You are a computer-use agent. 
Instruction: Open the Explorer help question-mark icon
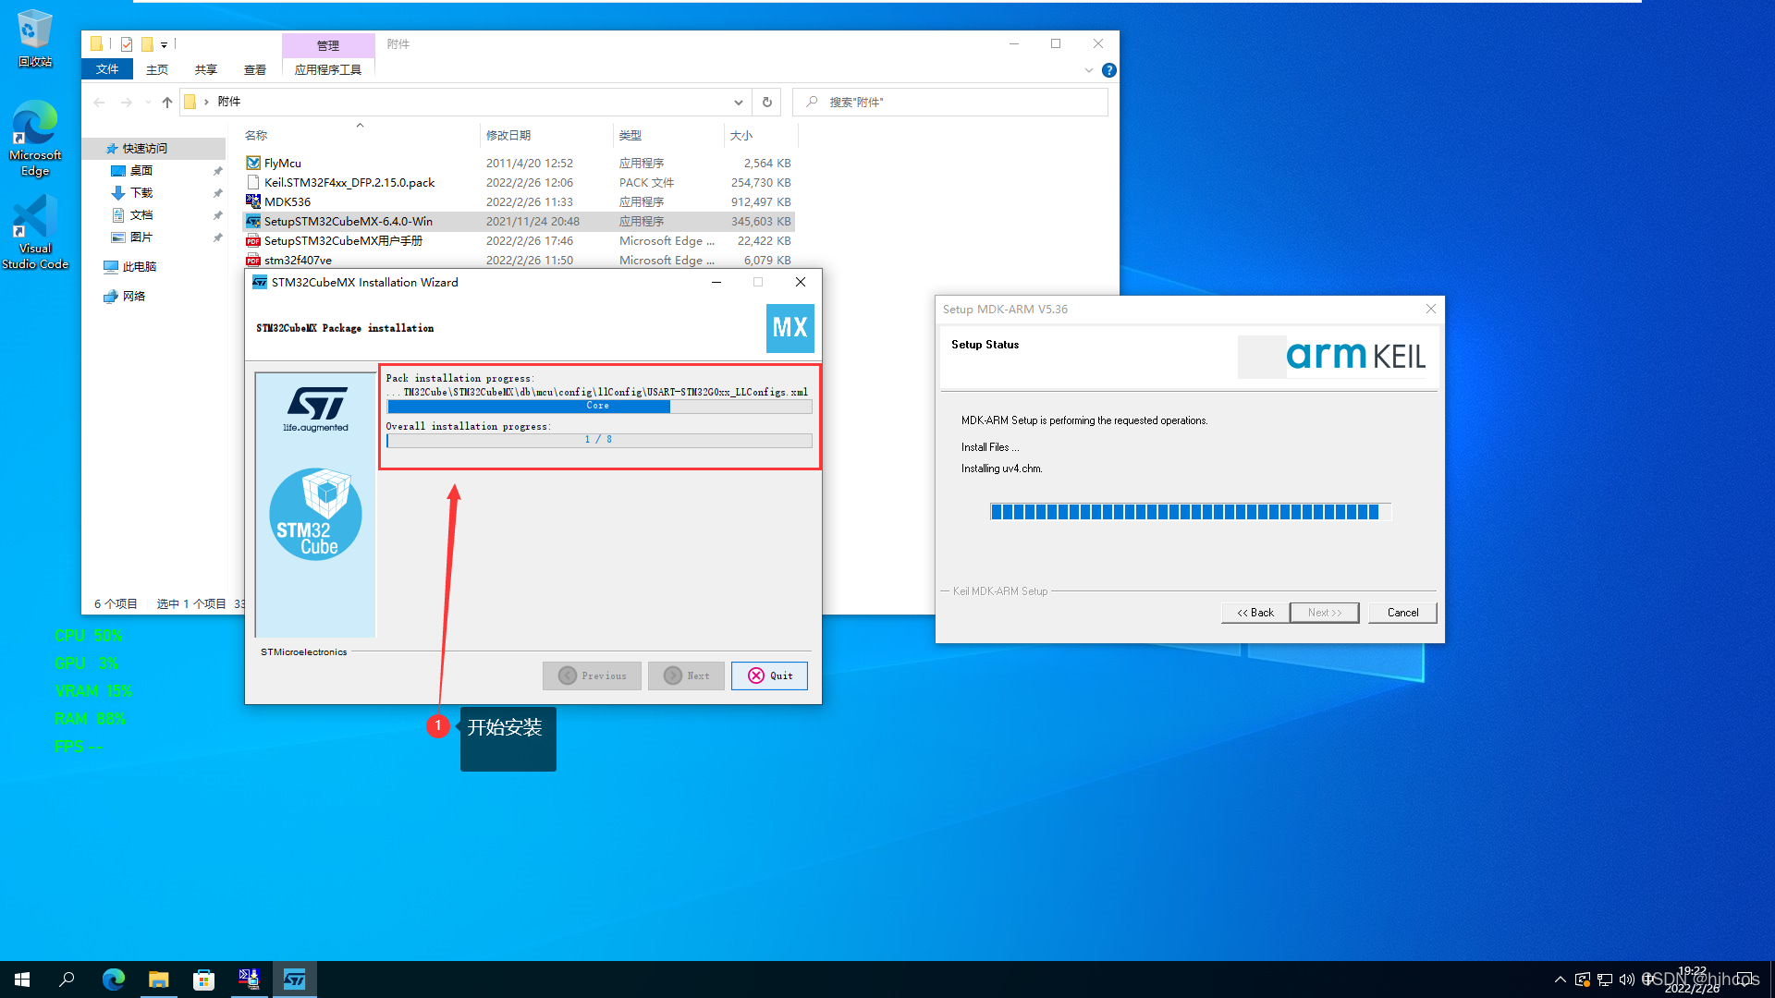pos(1109,70)
